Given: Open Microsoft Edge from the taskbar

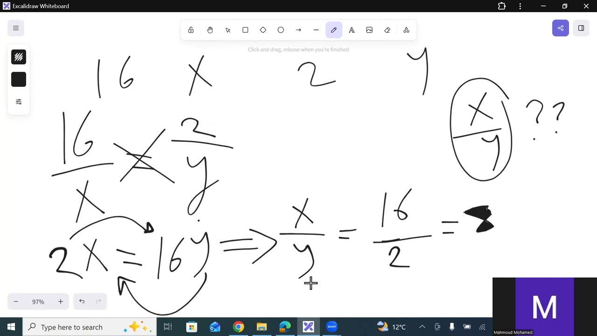Looking at the screenshot, I should (x=285, y=327).
